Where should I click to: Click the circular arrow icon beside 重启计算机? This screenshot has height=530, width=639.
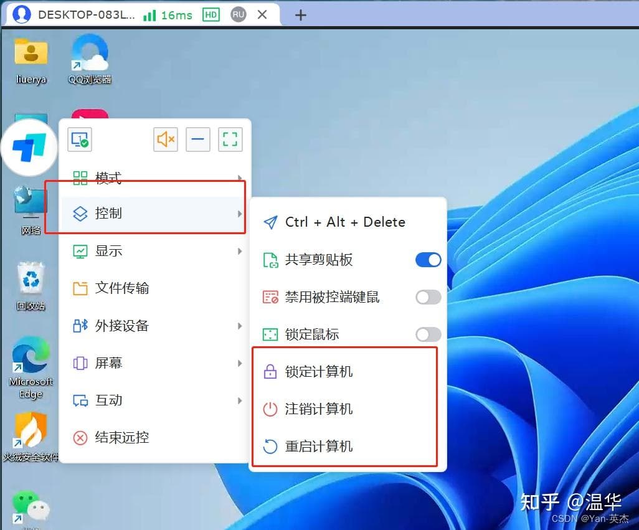click(x=270, y=447)
